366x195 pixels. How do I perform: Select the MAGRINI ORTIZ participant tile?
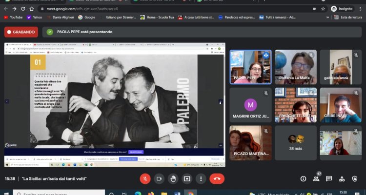(250, 105)
